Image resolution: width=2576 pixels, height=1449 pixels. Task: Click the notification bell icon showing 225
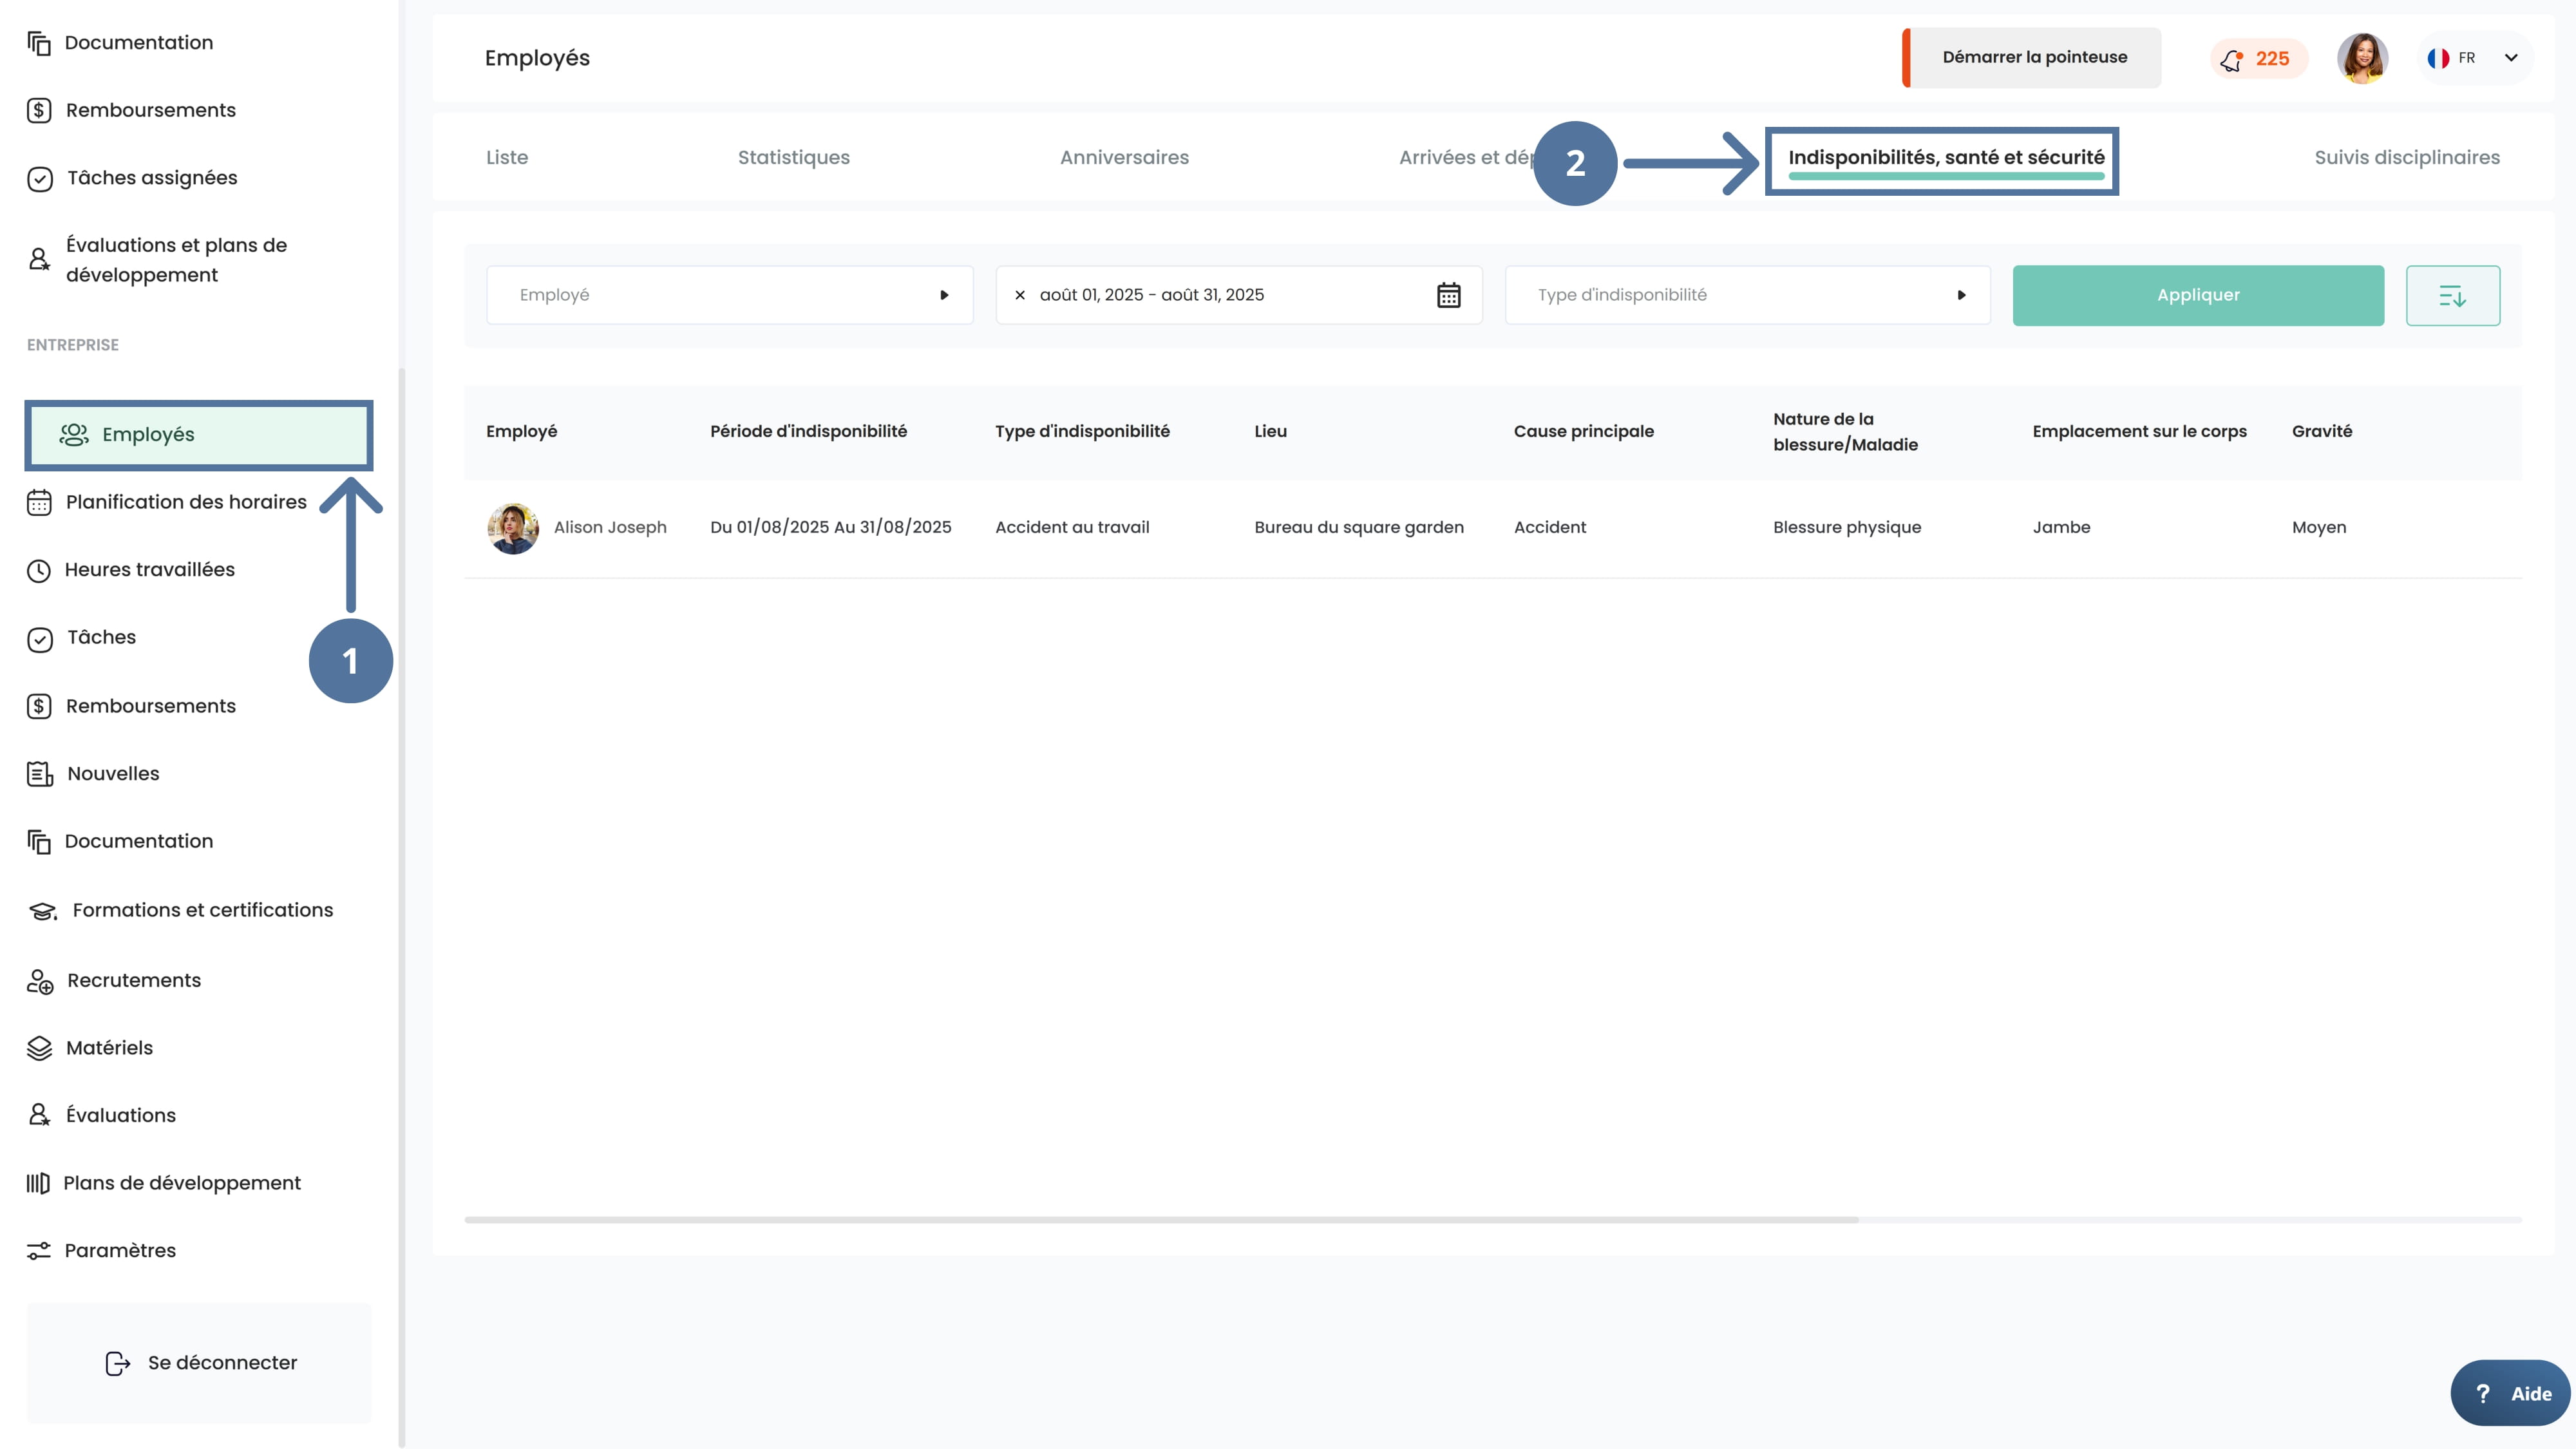[2232, 60]
